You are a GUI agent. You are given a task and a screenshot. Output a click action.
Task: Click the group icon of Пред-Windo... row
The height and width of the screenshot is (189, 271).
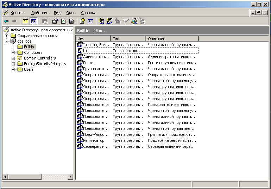[80, 134]
